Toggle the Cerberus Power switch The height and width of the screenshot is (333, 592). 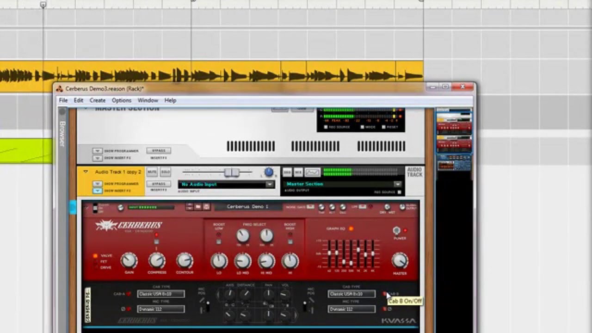click(x=396, y=230)
